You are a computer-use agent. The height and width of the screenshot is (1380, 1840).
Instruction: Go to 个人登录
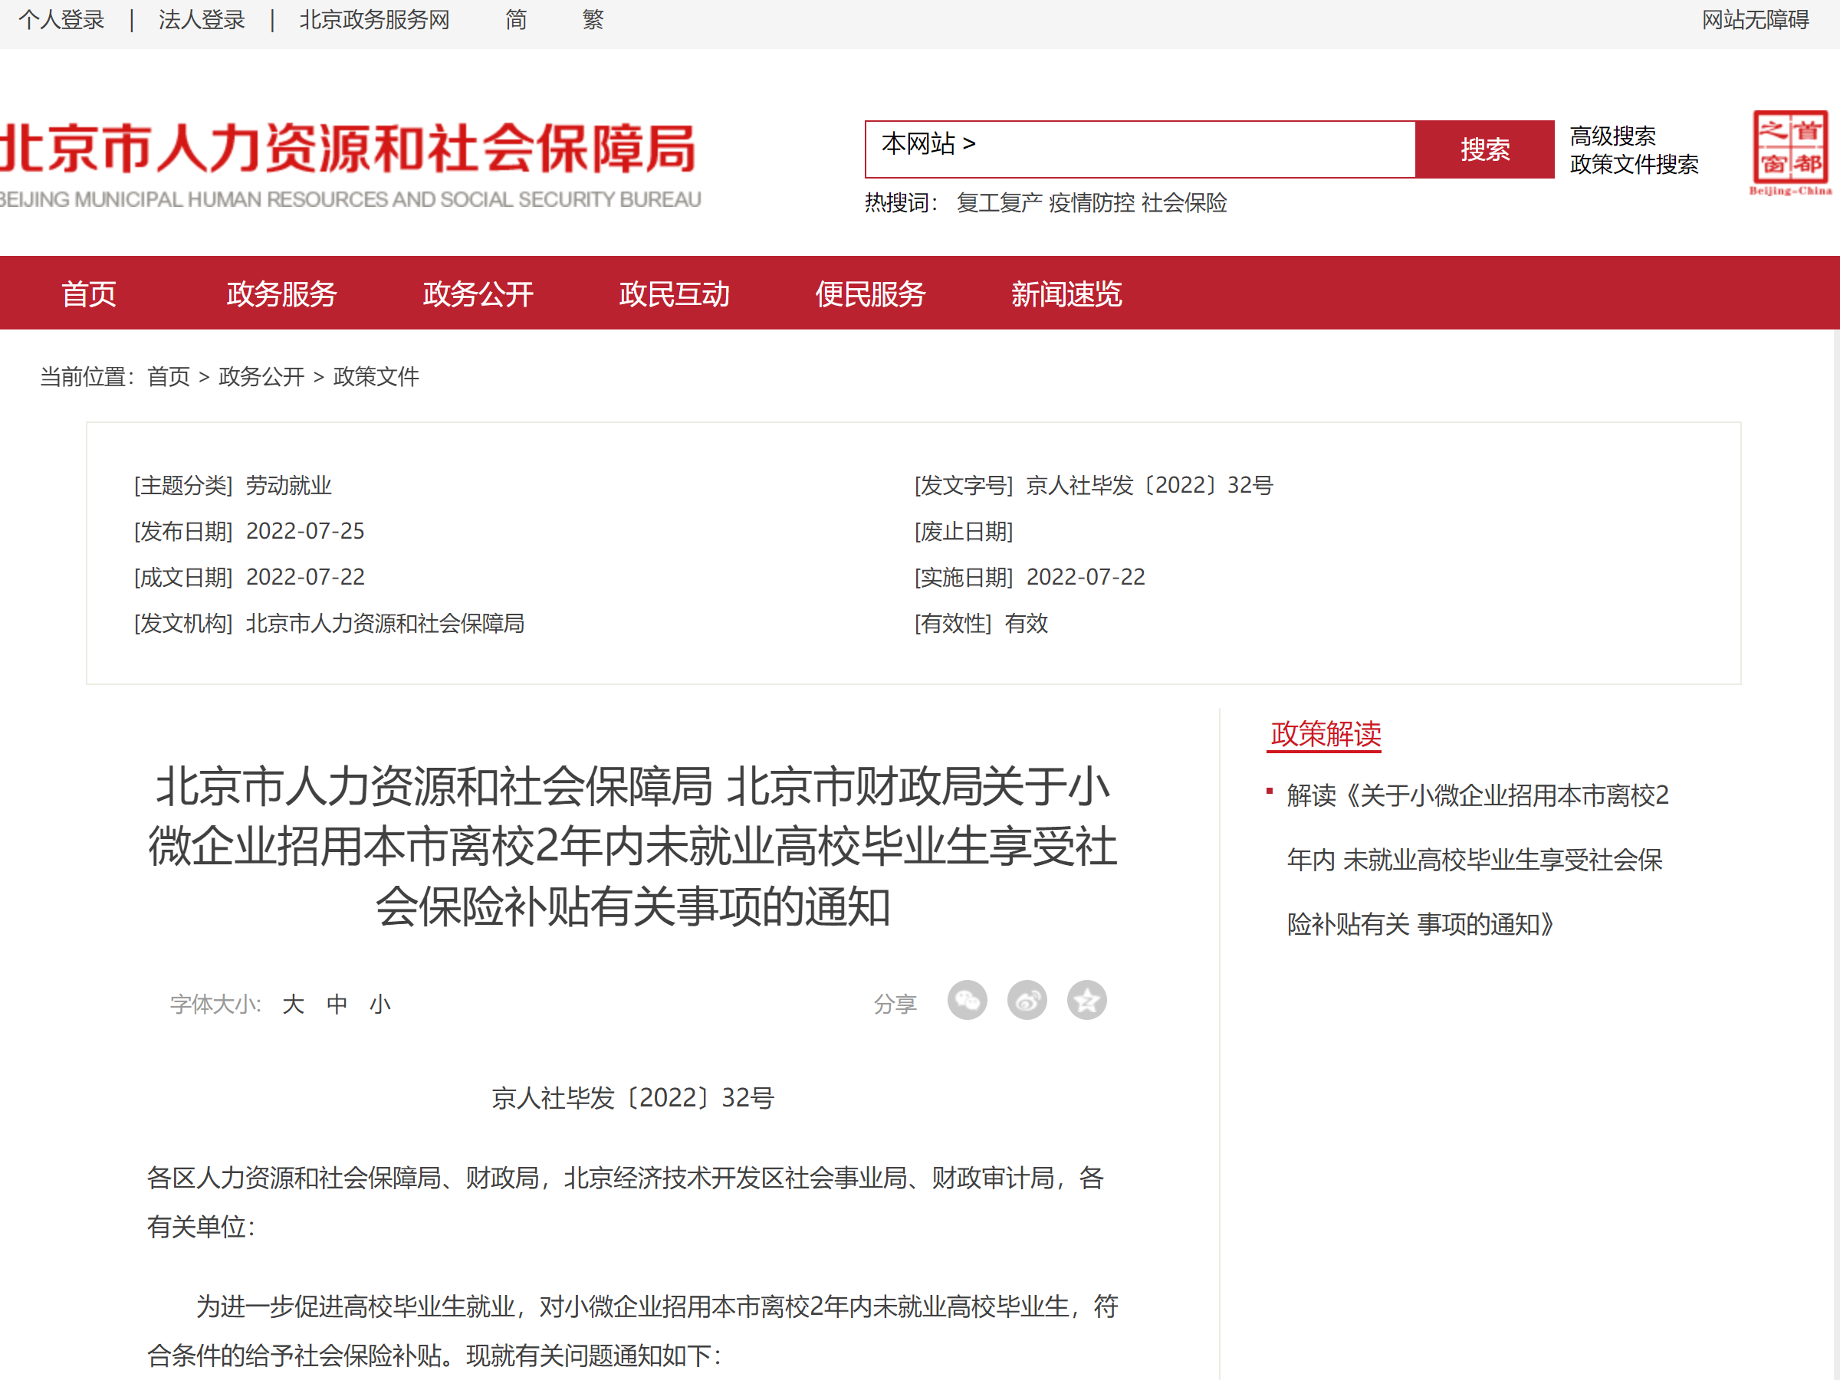[61, 20]
